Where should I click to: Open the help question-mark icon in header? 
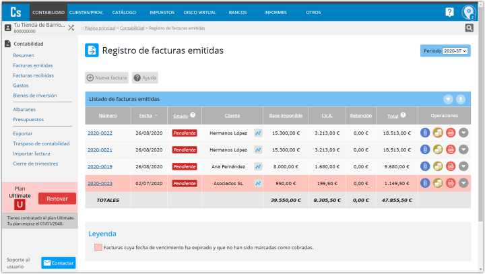click(x=449, y=12)
